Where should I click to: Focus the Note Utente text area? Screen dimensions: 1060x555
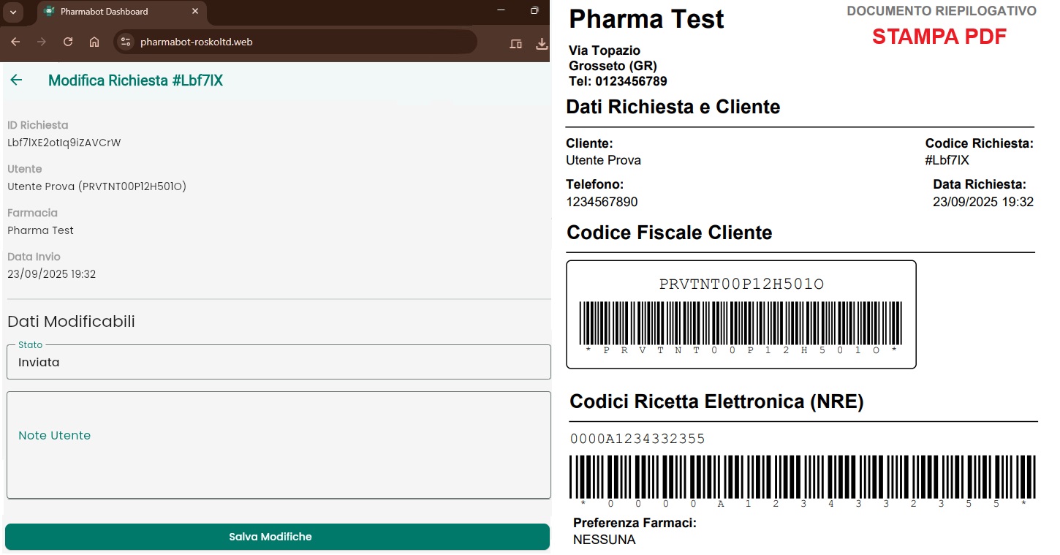[278, 445]
